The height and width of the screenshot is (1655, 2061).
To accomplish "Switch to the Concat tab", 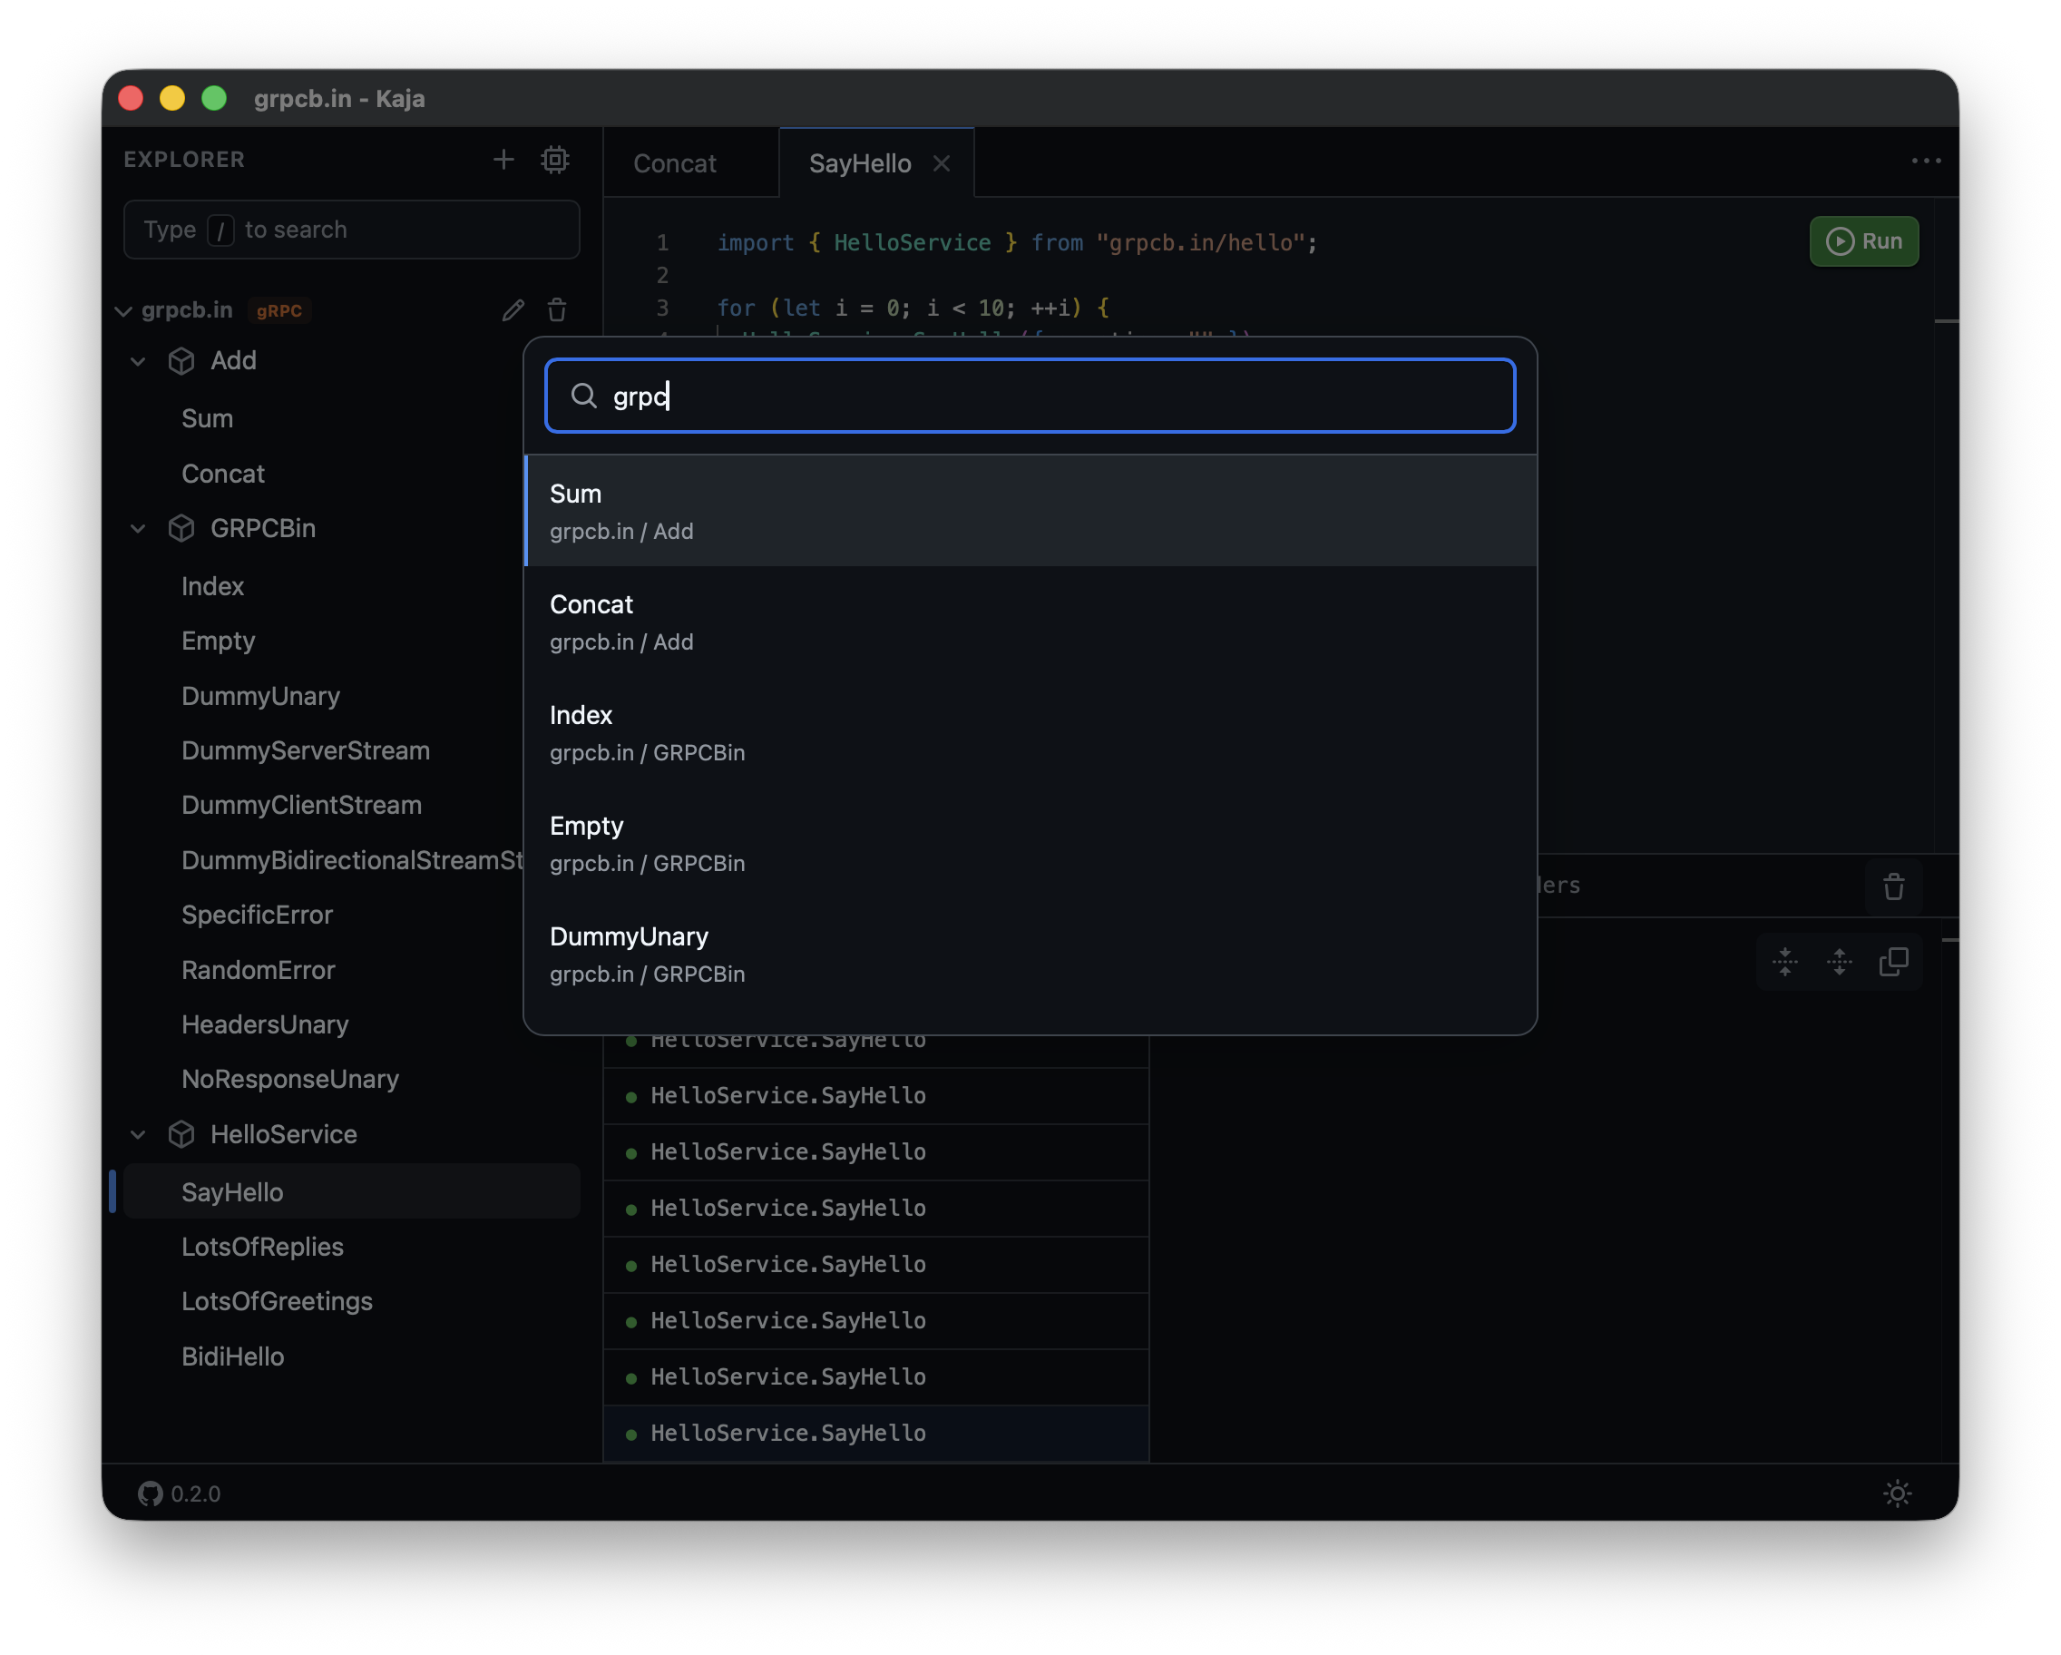I will (675, 163).
